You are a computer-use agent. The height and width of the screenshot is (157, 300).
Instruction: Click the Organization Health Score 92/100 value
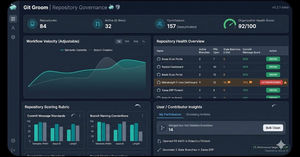247,26
